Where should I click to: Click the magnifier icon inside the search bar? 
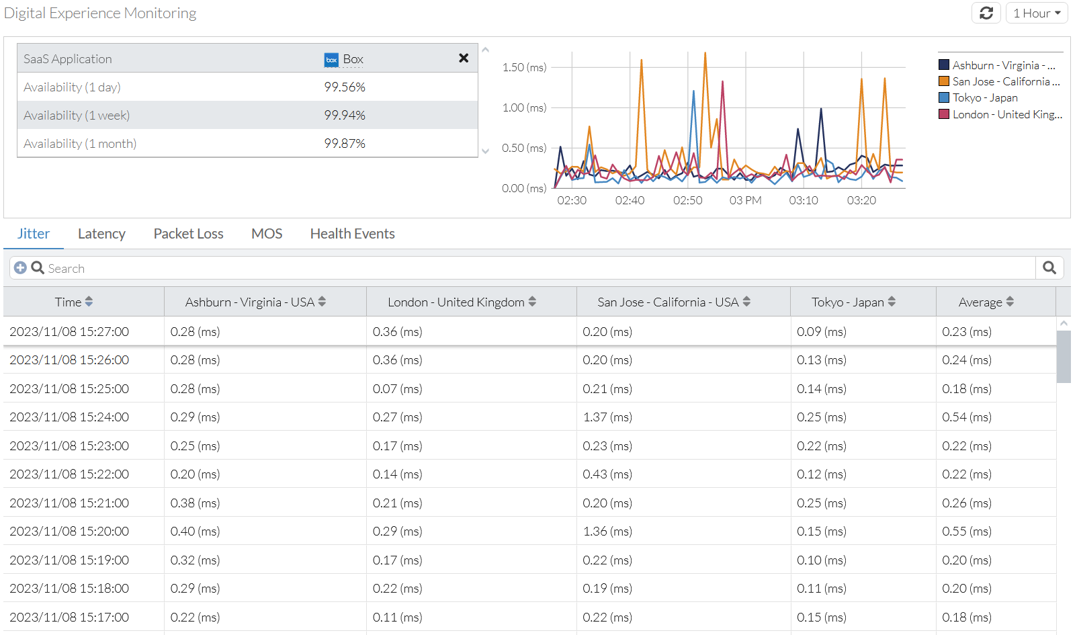pyautogui.click(x=37, y=267)
